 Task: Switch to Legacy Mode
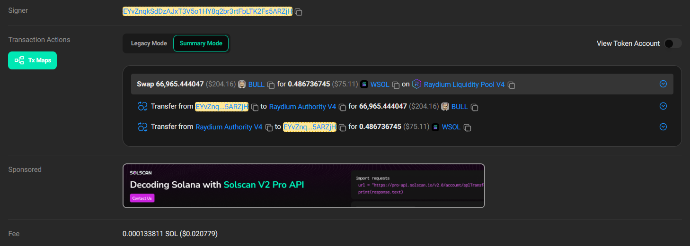click(x=149, y=43)
